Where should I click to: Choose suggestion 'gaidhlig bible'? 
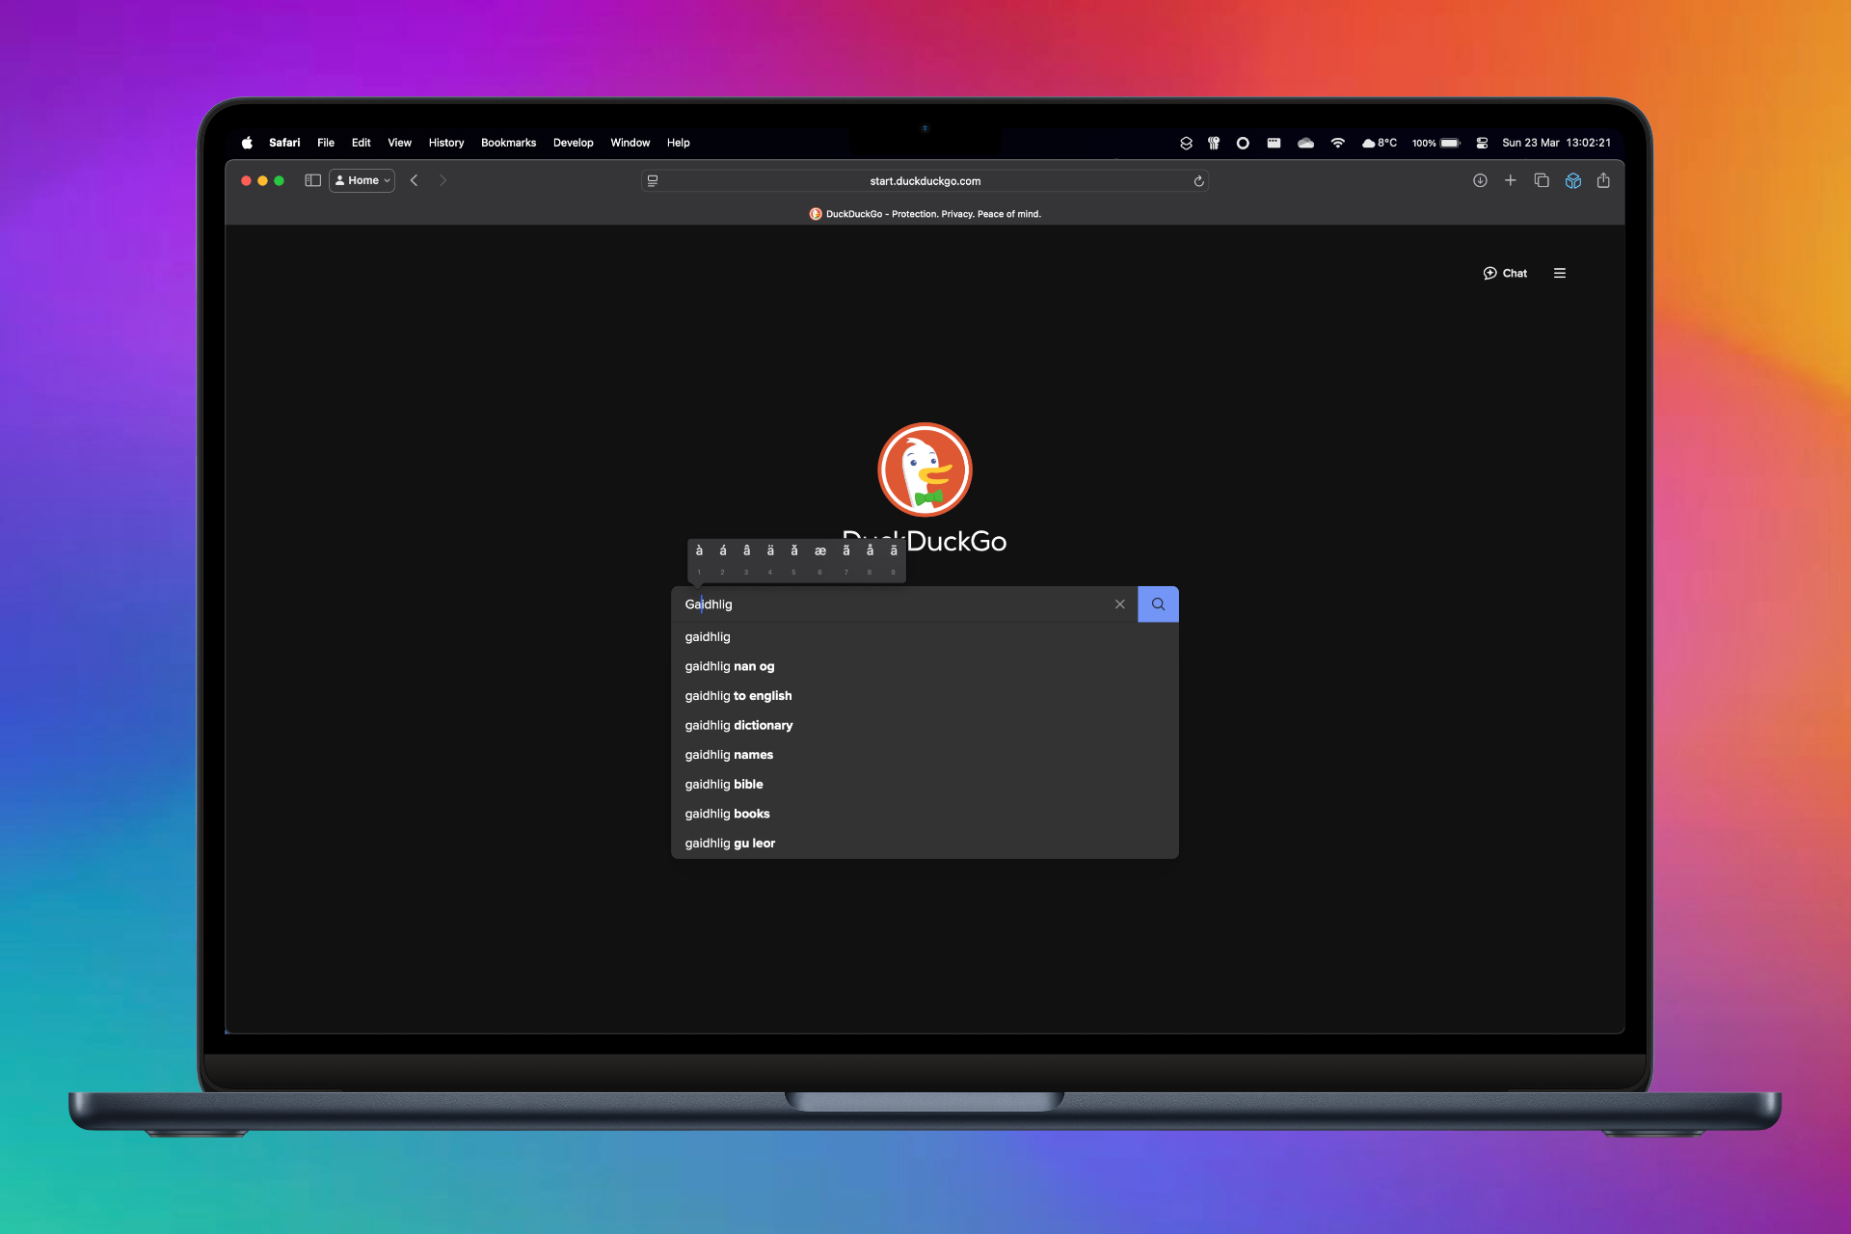click(x=925, y=784)
